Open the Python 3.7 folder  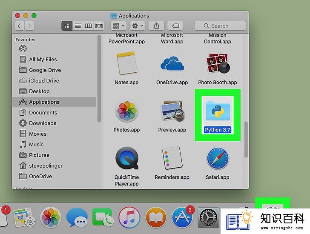[x=218, y=111]
